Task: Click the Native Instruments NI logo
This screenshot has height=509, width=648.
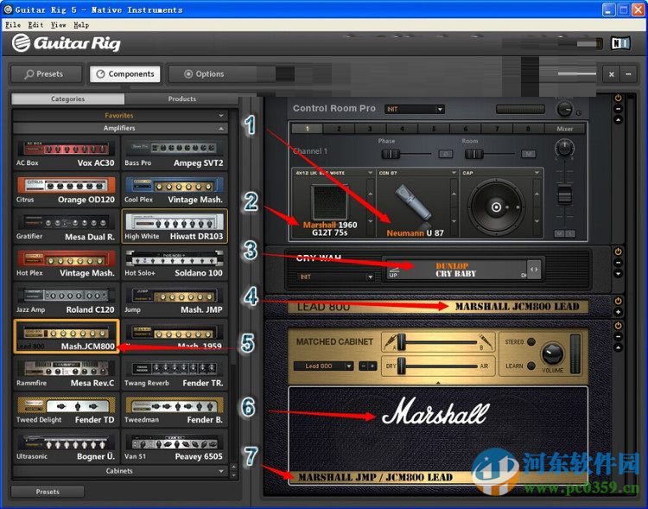Action: (620, 43)
